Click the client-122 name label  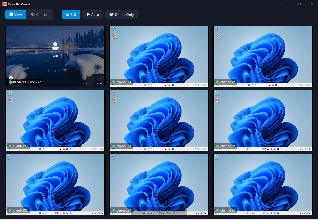(228, 82)
